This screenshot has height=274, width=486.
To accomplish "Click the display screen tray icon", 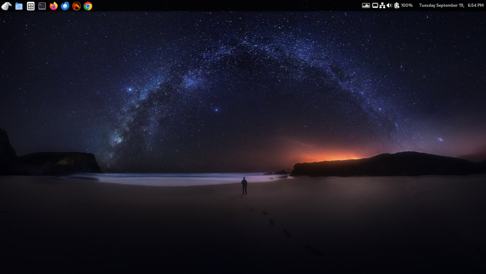I will 375,6.
